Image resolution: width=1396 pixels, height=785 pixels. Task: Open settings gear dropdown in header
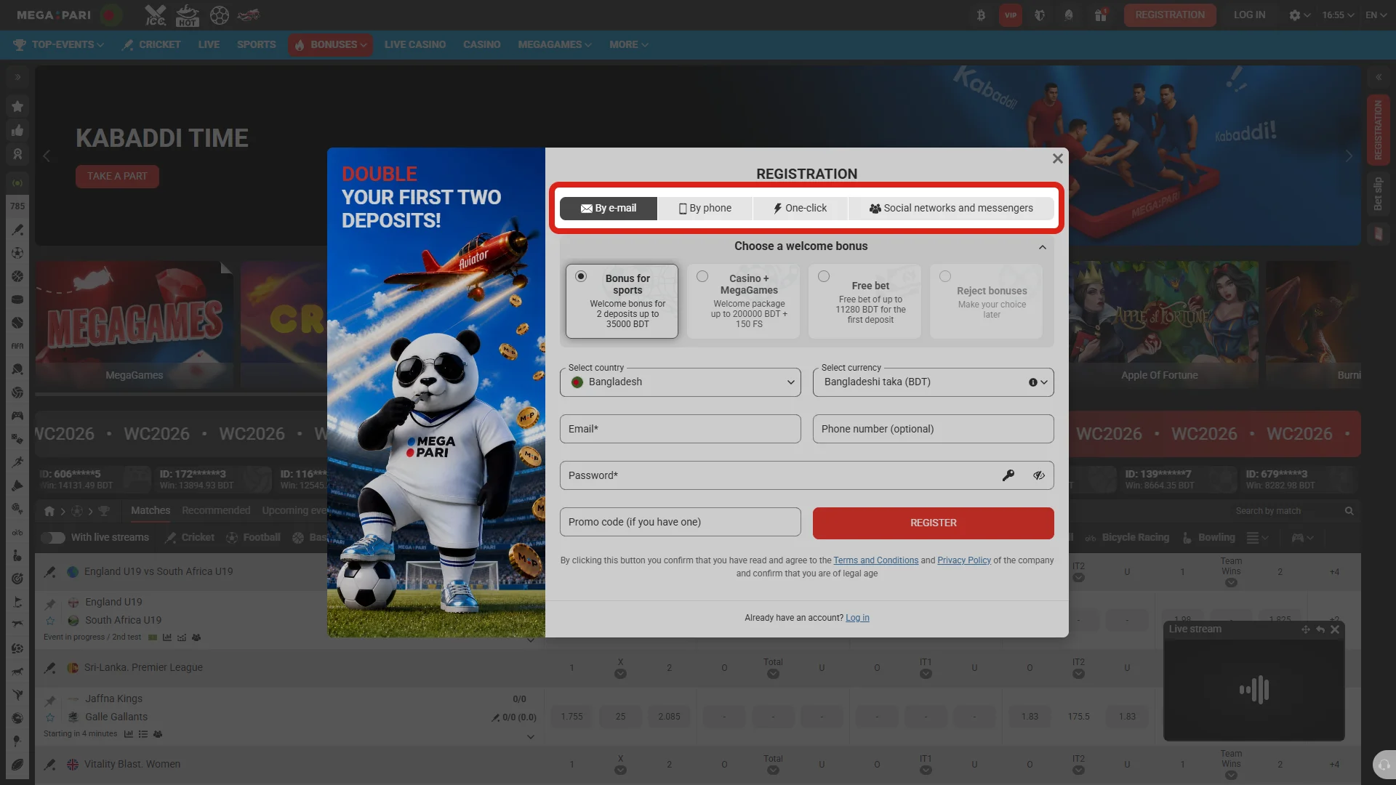(x=1299, y=15)
